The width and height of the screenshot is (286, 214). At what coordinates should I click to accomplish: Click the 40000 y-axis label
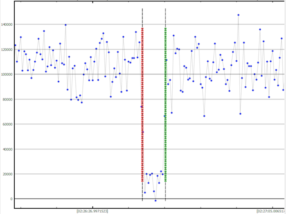(7, 149)
